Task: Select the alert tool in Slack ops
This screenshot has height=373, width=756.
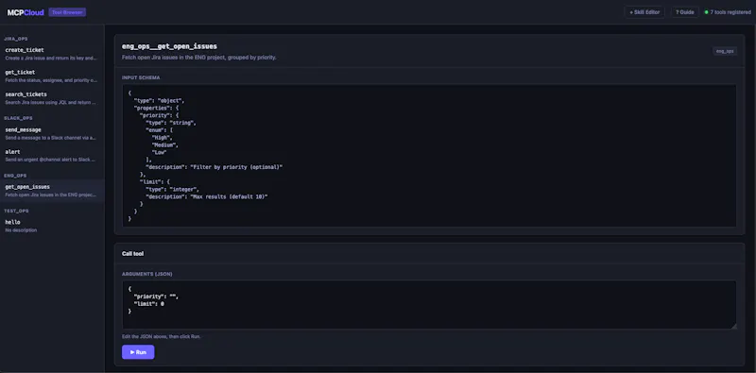Action: point(52,155)
